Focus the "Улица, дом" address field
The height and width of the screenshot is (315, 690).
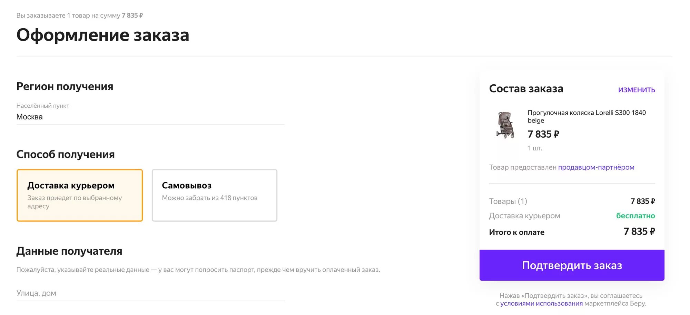point(150,293)
